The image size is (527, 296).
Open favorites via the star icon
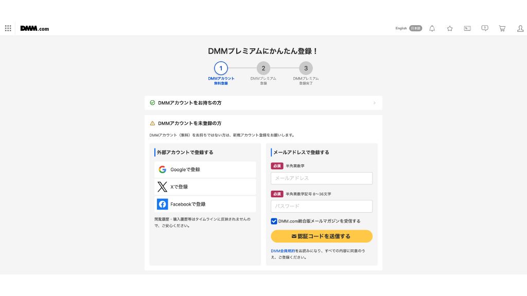point(449,28)
